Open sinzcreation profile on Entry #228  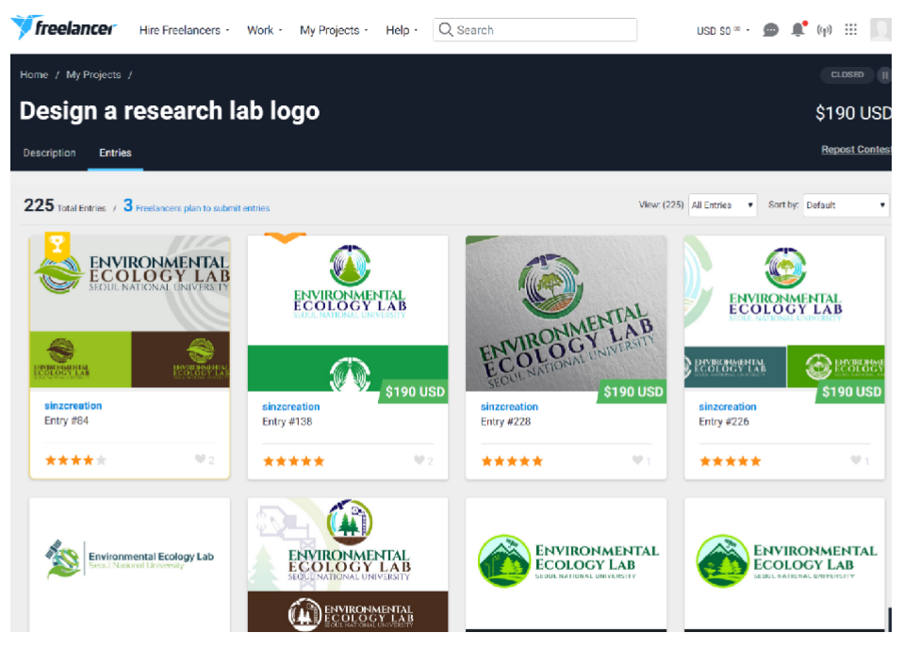click(x=509, y=407)
